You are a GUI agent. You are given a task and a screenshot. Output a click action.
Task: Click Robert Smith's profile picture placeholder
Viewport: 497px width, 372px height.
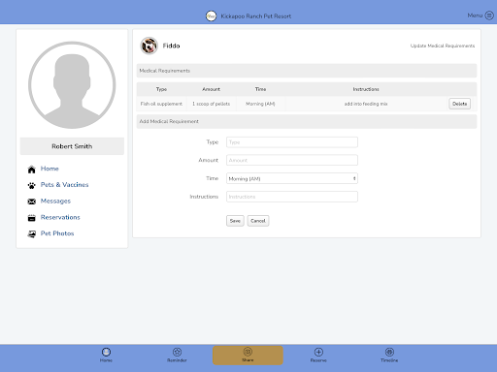coord(72,85)
